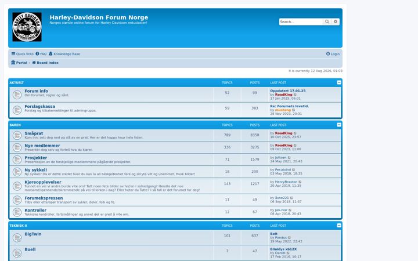Click the Nye medlemmer read-status icon
The height and width of the screenshot is (261, 418).
(x=17, y=147)
